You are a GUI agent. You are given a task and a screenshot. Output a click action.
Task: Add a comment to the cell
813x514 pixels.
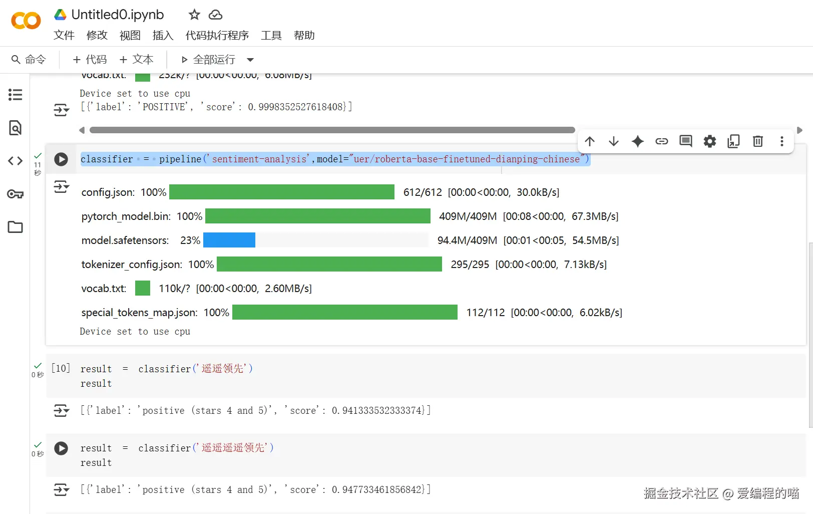(x=686, y=141)
